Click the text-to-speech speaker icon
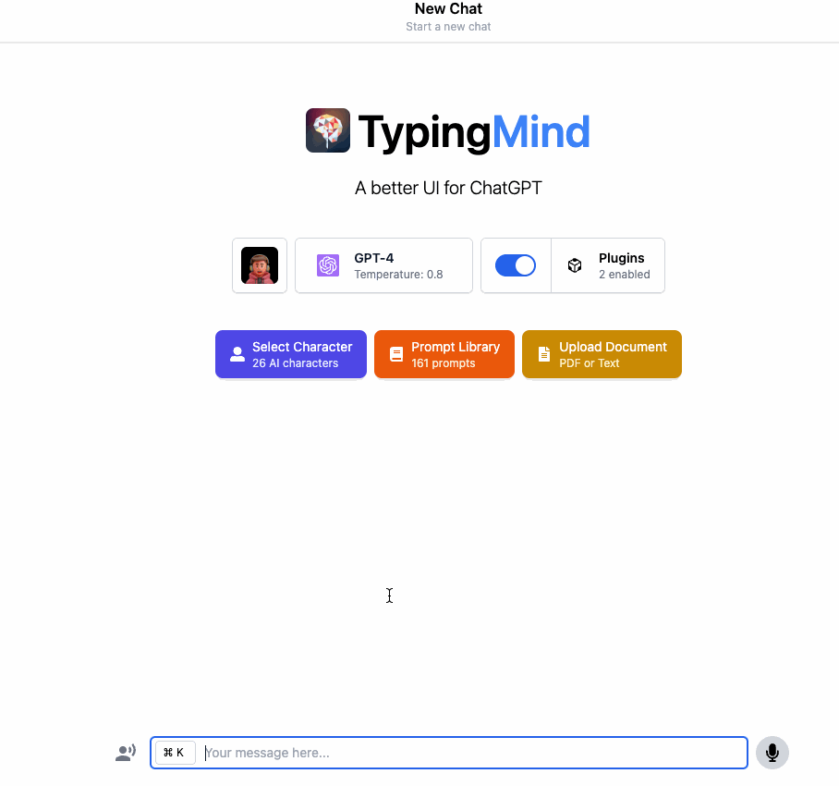Screen dimensions: 839x786 (x=126, y=753)
